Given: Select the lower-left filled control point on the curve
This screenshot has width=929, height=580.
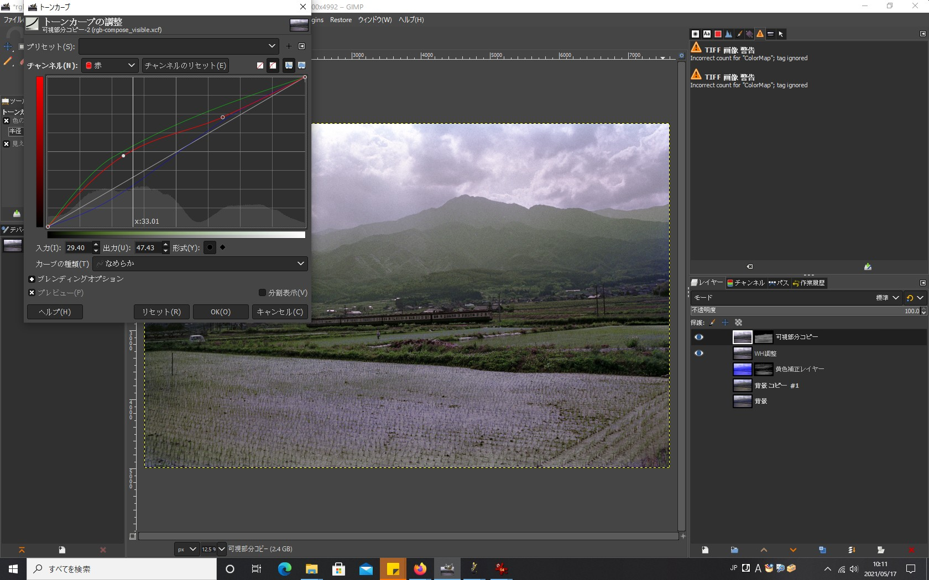Looking at the screenshot, I should click(x=123, y=156).
